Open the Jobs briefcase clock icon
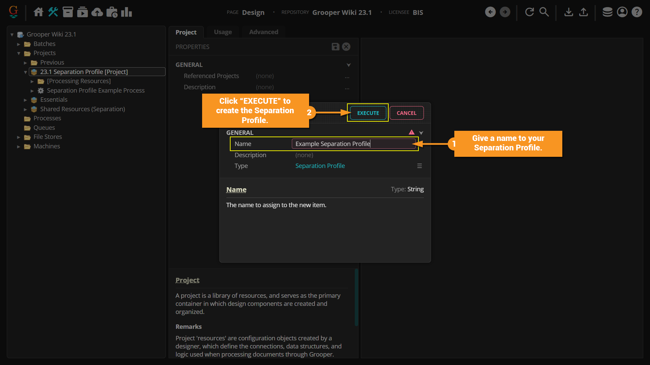The height and width of the screenshot is (365, 650). (x=112, y=12)
